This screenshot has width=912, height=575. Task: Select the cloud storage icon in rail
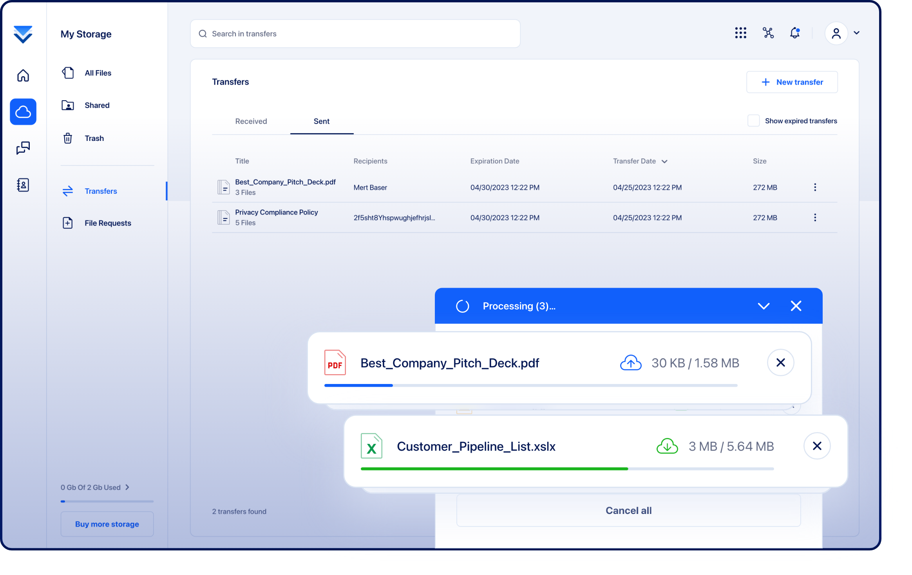click(23, 112)
